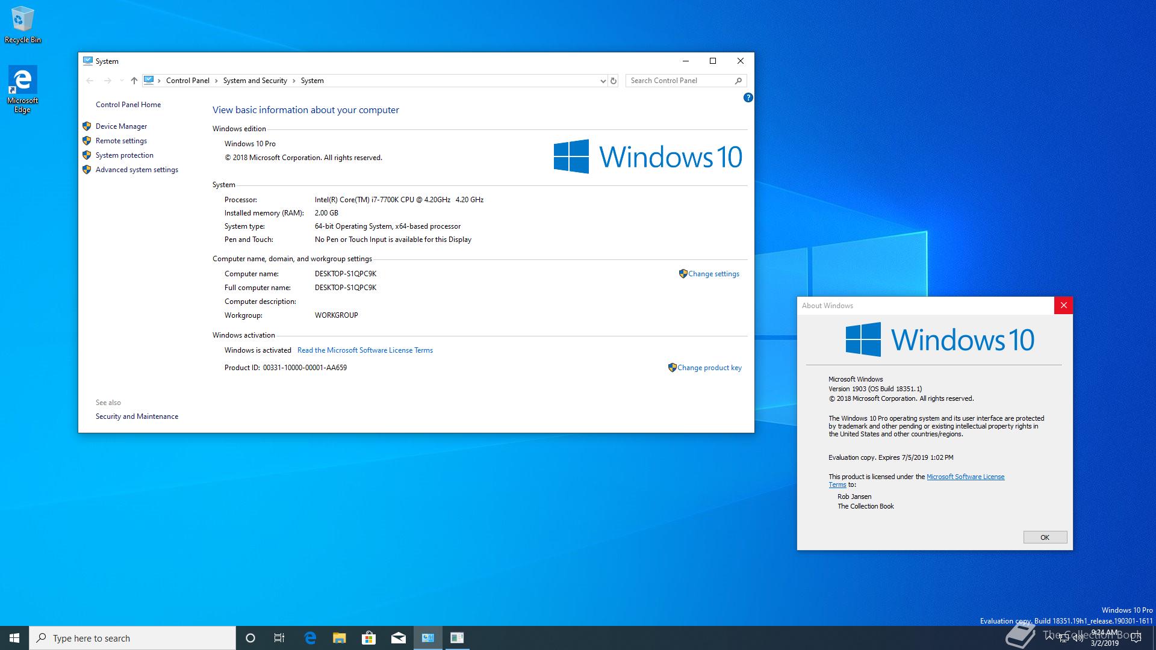
Task: Select Control Panel breadcrumb item
Action: coord(188,81)
